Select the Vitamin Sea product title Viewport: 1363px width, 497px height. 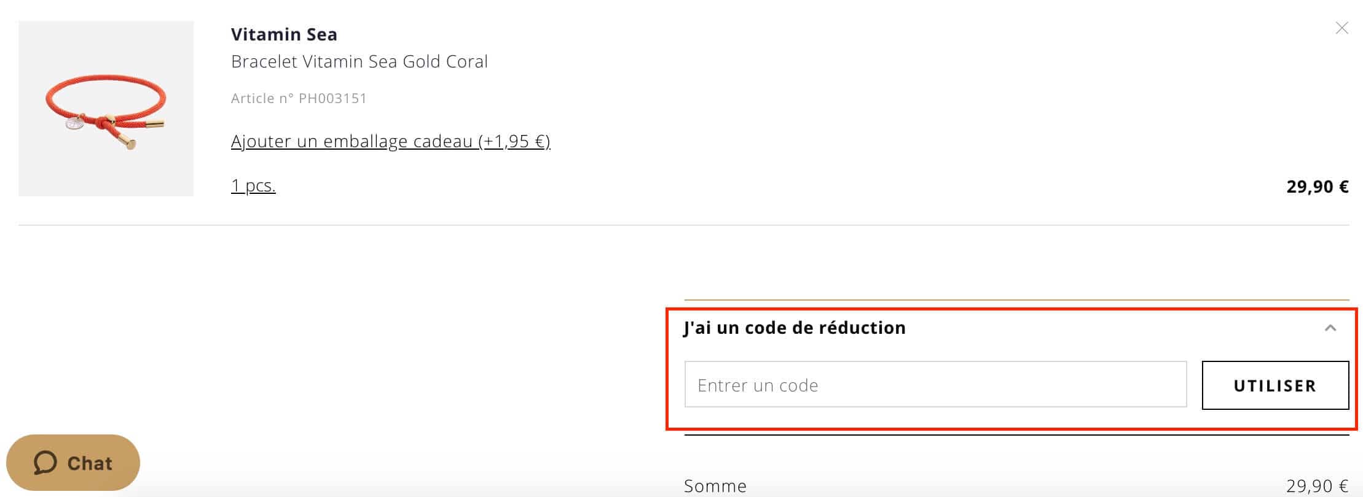pyautogui.click(x=284, y=34)
